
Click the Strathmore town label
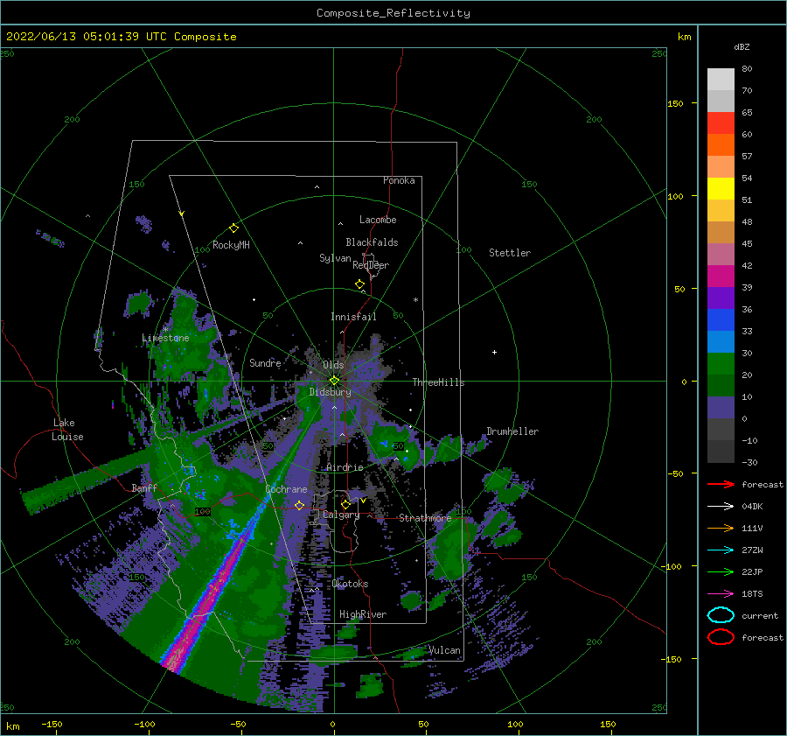425,518
